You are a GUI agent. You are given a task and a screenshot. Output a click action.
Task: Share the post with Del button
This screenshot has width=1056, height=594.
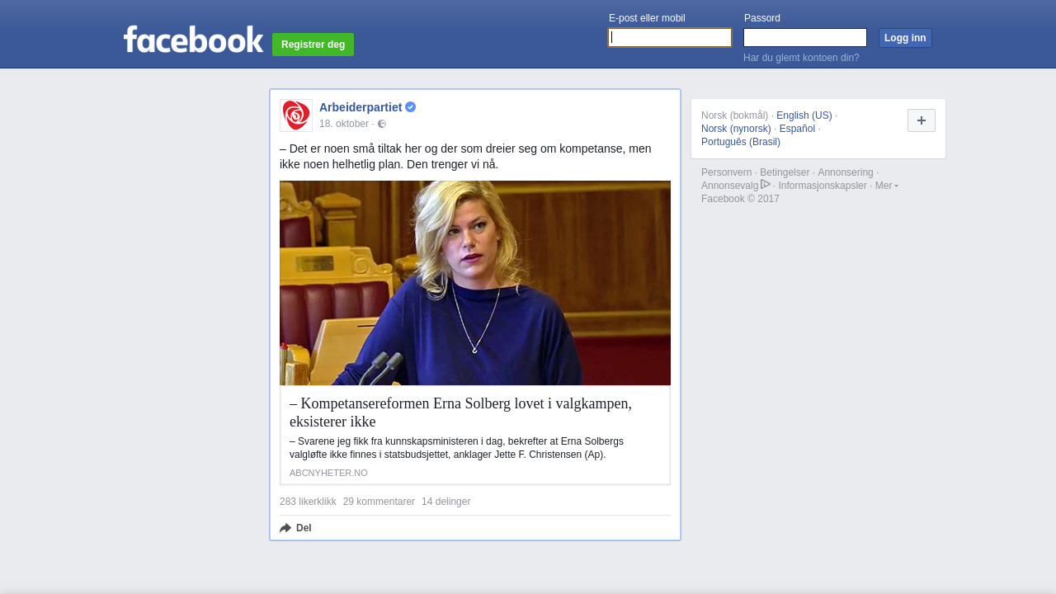coord(296,528)
